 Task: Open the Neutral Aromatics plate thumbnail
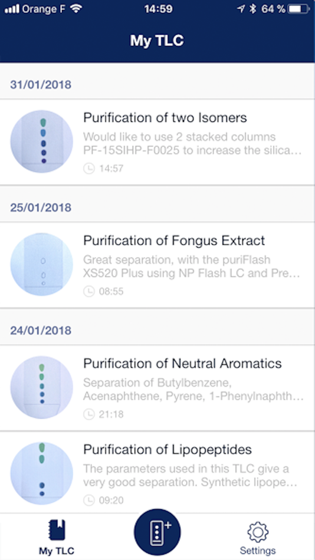pos(41,387)
